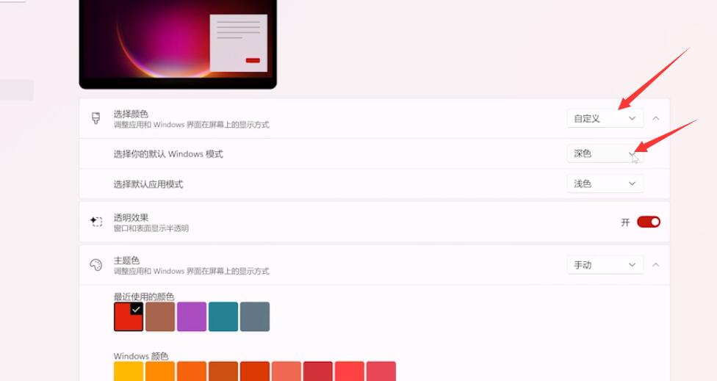Click the 选择默认应用模式 label
Image resolution: width=717 pixels, height=381 pixels.
point(148,184)
